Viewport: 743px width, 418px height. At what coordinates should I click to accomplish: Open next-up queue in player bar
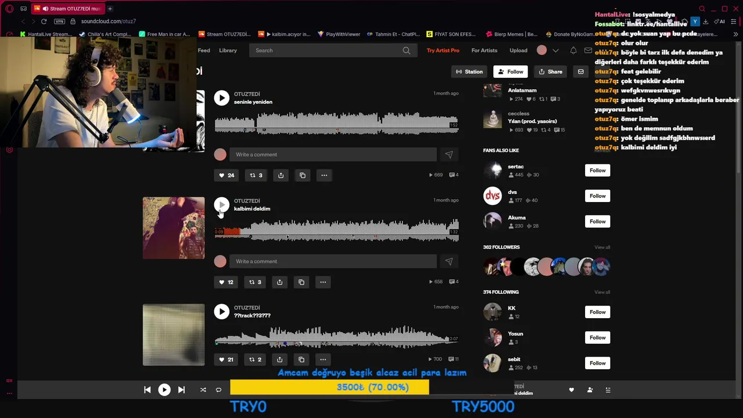tap(608, 390)
